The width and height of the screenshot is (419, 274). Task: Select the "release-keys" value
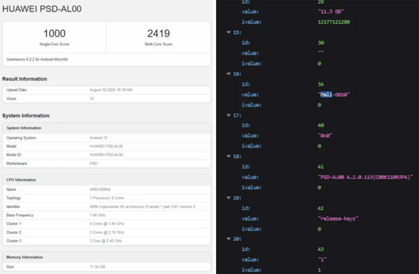coord(338,218)
